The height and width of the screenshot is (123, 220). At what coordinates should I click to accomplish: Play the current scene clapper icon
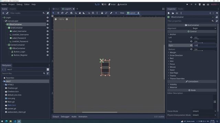tap(204, 4)
